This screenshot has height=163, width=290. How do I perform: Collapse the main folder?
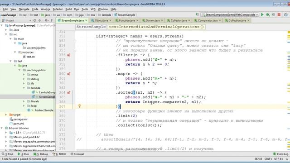coord(10,39)
